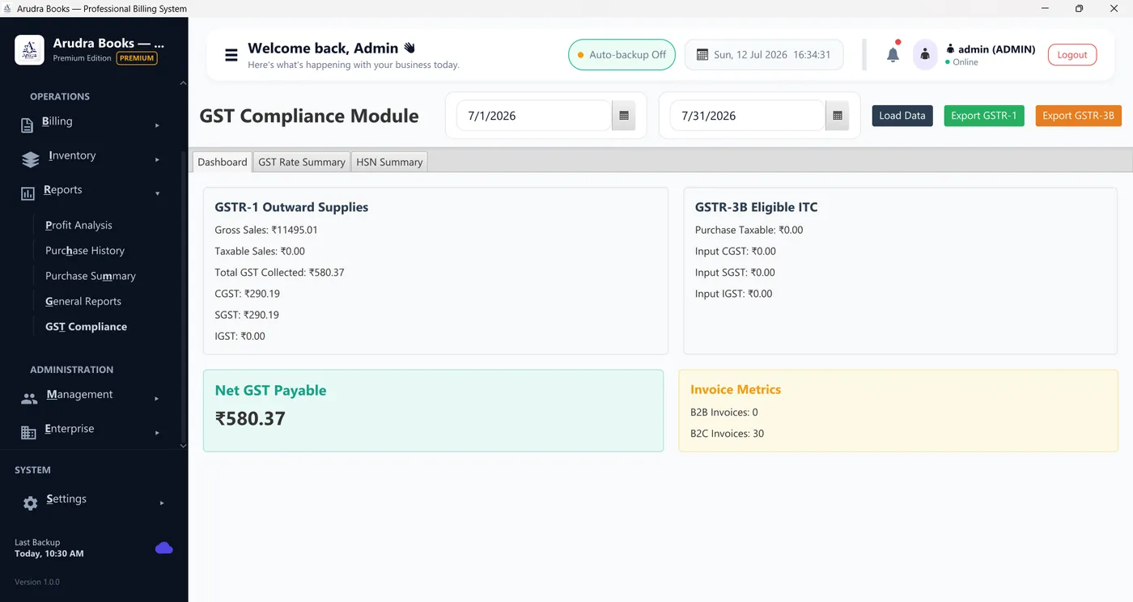Click the hamburger menu icon
Image resolution: width=1133 pixels, height=602 pixels.
pos(231,55)
